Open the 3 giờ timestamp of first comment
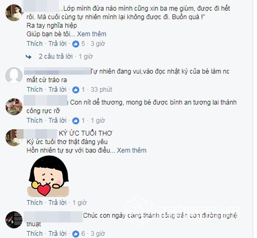Viewport: 257px width, 238px height. coord(98,44)
